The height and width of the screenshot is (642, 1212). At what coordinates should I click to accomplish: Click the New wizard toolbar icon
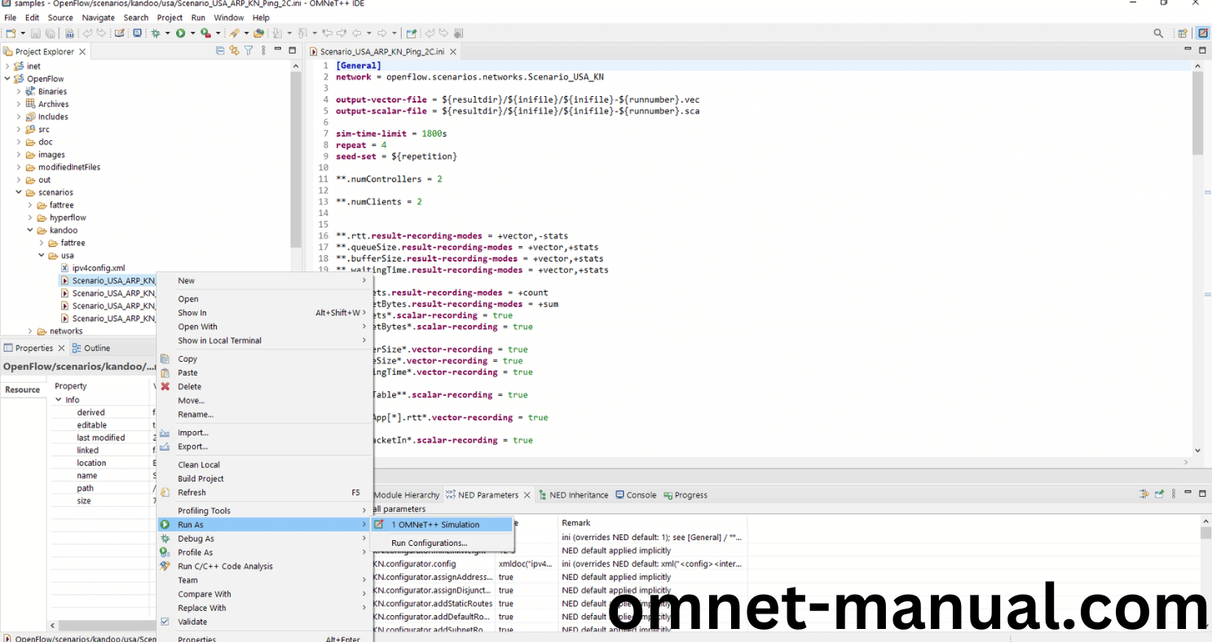11,33
